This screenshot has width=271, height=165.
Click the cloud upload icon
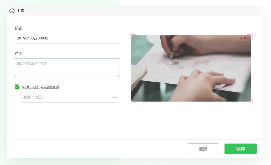click(12, 11)
